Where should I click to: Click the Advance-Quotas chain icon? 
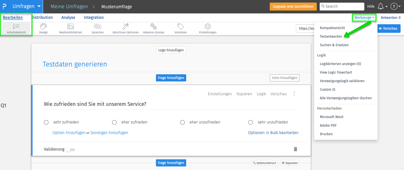[x=153, y=27]
